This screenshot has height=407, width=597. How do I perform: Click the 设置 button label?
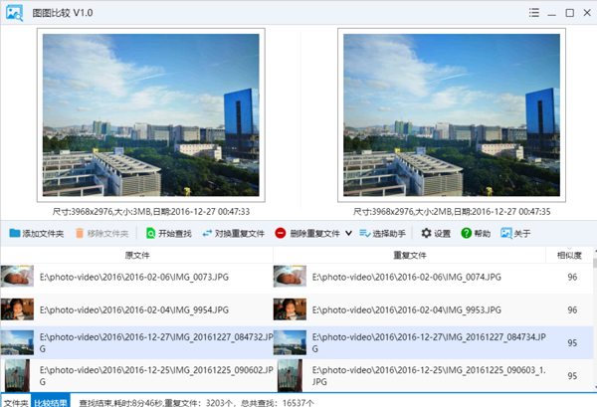pyautogui.click(x=443, y=234)
